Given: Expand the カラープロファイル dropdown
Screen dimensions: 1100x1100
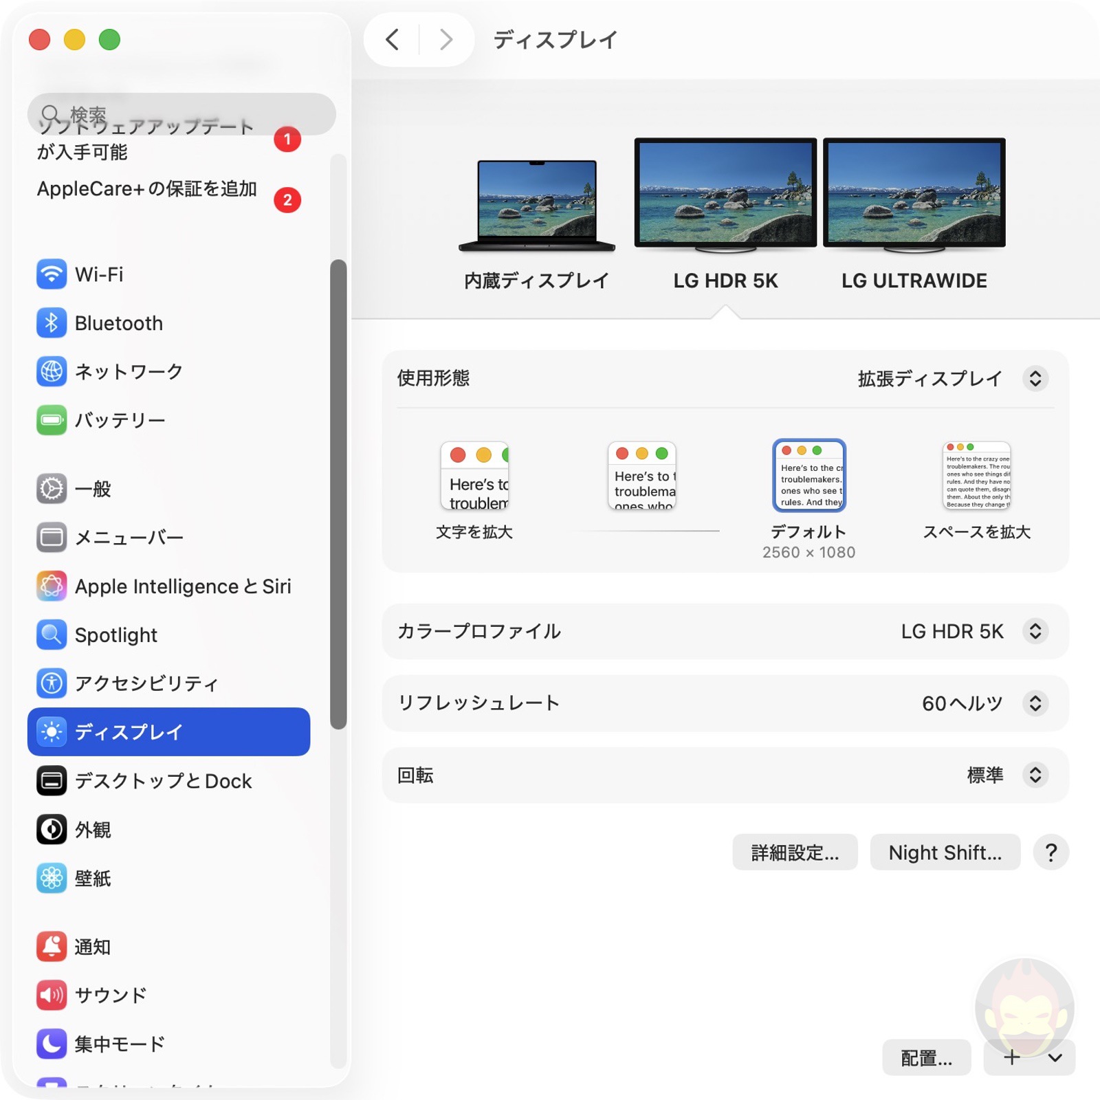Looking at the screenshot, I should (1035, 631).
